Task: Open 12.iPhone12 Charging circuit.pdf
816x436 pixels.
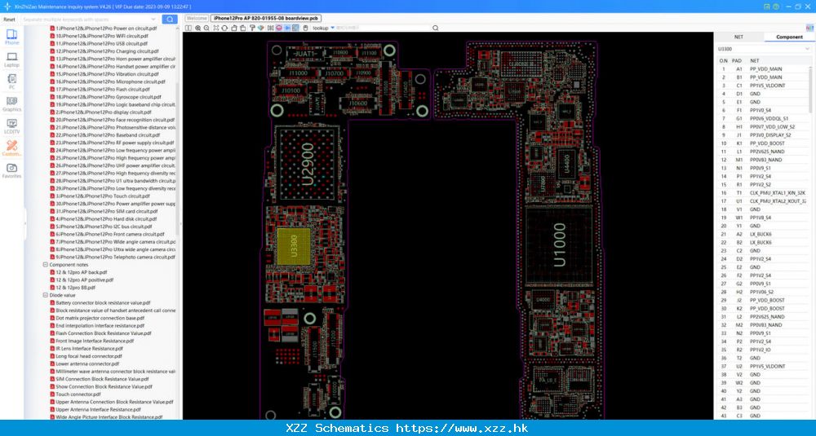Action: coord(103,51)
